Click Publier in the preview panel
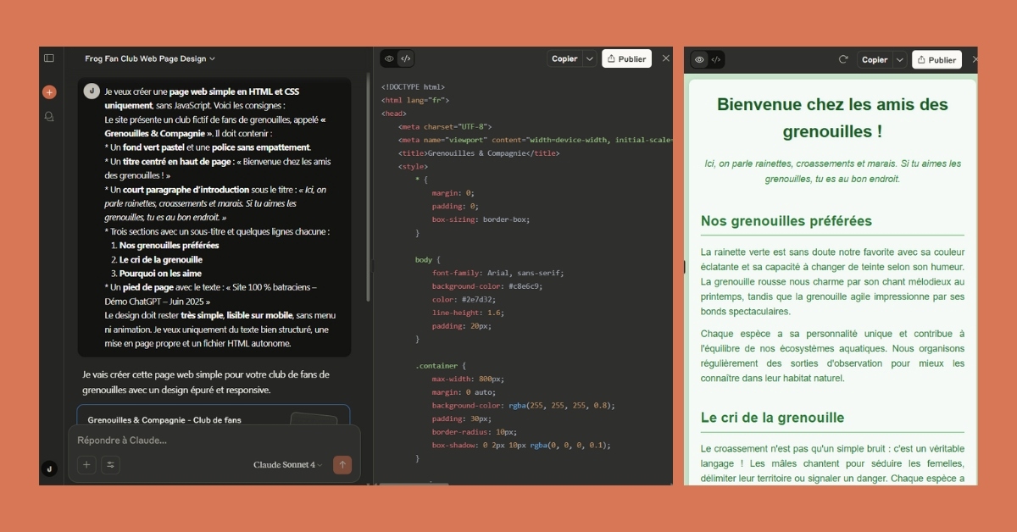This screenshot has height=532, width=1017. tap(936, 59)
